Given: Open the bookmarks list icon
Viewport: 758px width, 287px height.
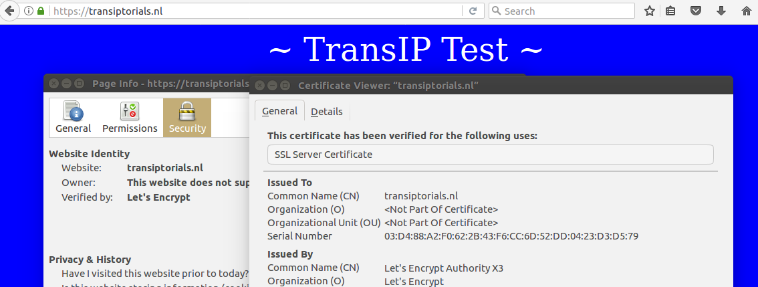Looking at the screenshot, I should pyautogui.click(x=670, y=11).
